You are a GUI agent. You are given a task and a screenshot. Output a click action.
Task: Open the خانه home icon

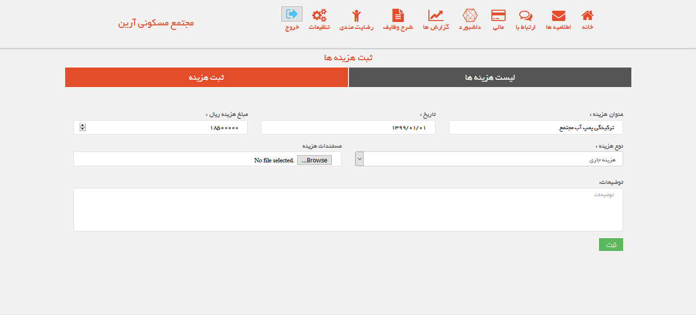coord(587,16)
